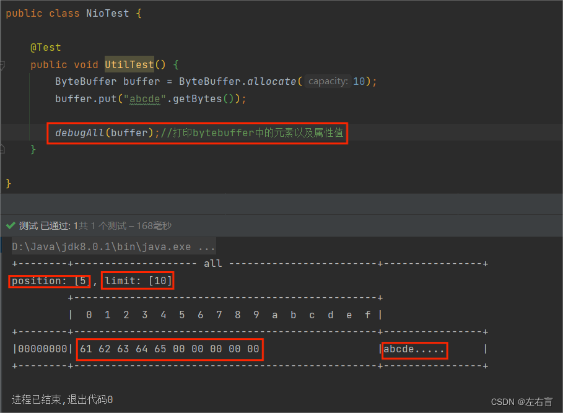
Task: Click the hex bytes 61 62 63 64 65
Action: pyautogui.click(x=123, y=349)
